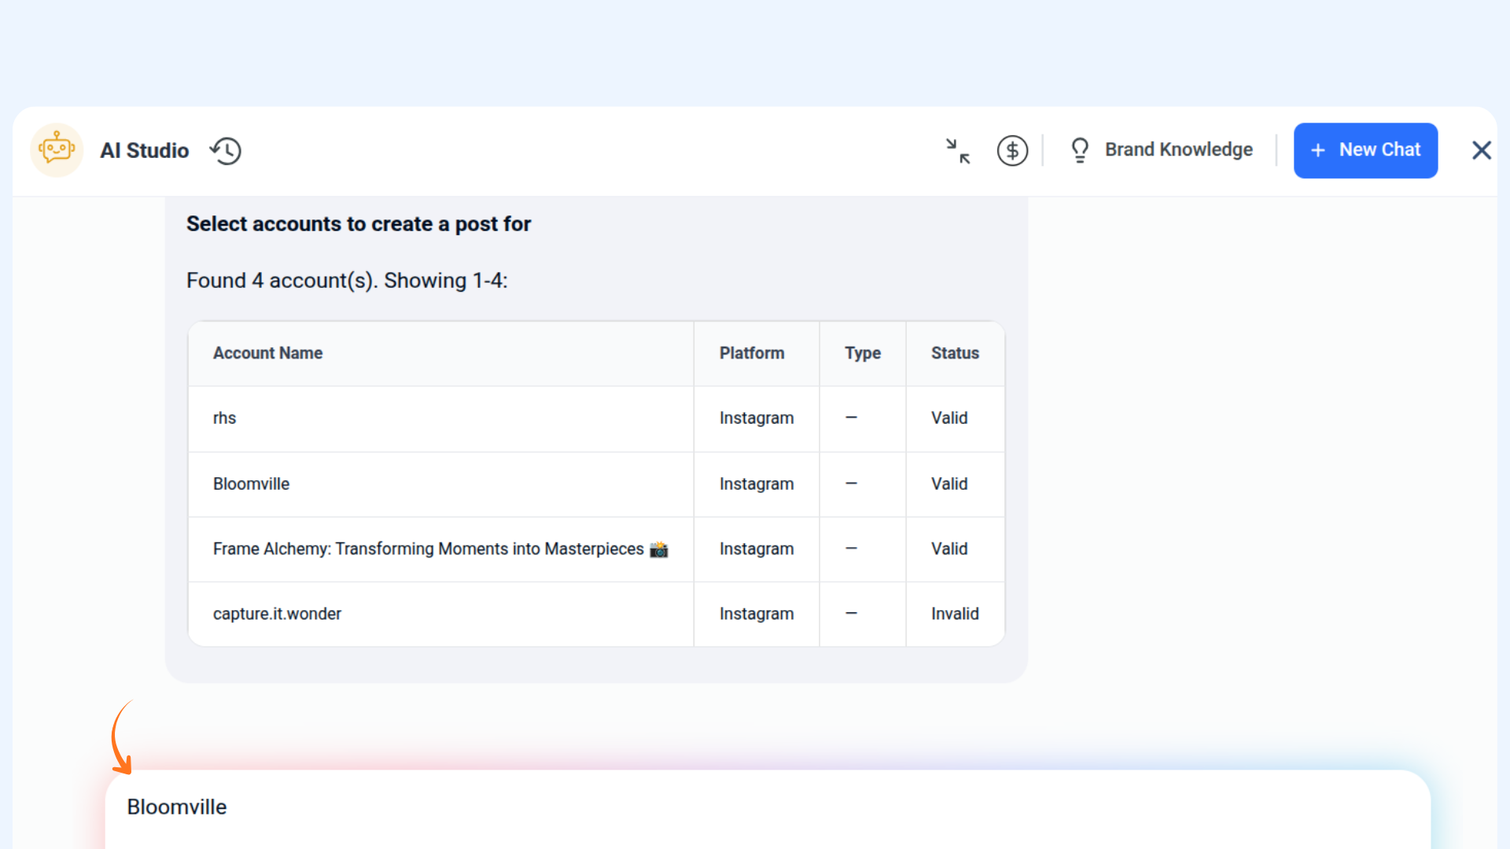Close the AI Studio panel
The height and width of the screenshot is (849, 1510).
coord(1481,150)
